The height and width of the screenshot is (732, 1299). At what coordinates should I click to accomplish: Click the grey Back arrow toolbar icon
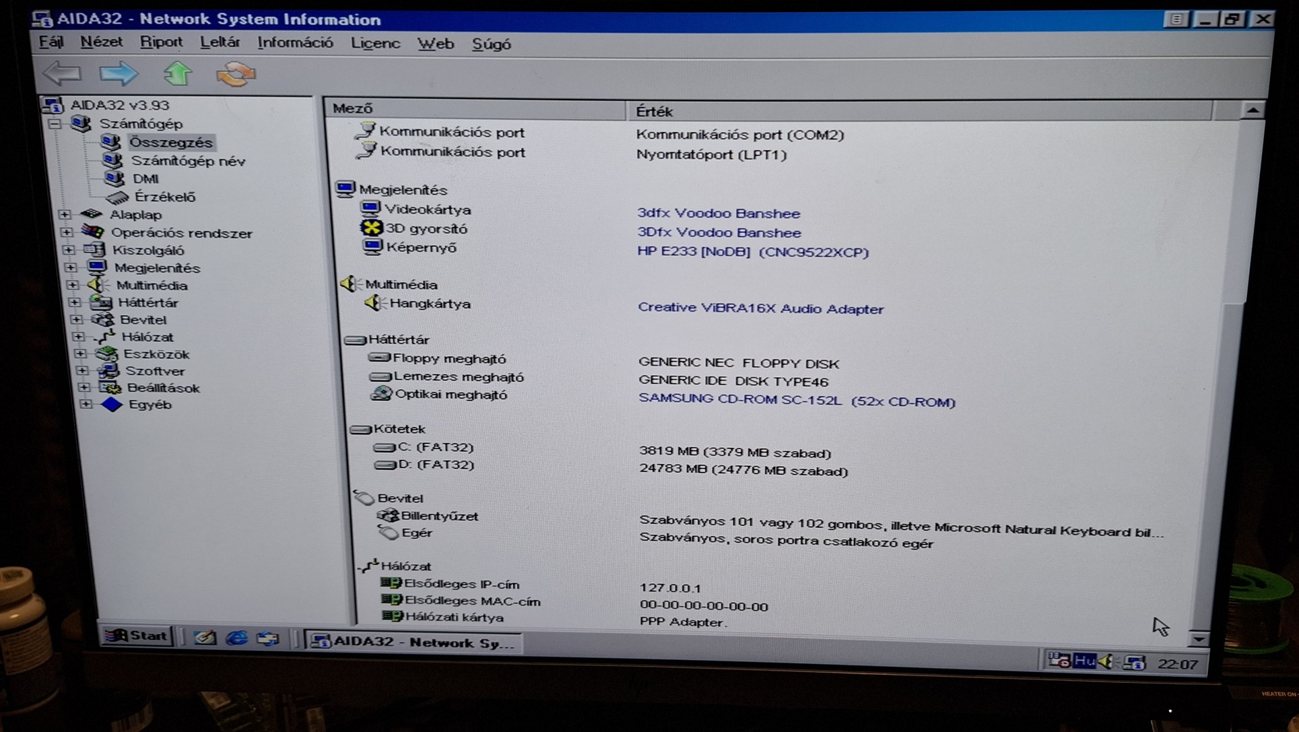pyautogui.click(x=62, y=73)
